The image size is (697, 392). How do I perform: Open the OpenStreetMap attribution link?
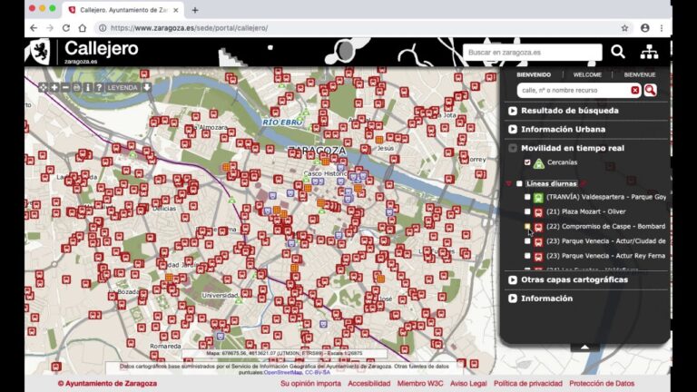pos(283,372)
